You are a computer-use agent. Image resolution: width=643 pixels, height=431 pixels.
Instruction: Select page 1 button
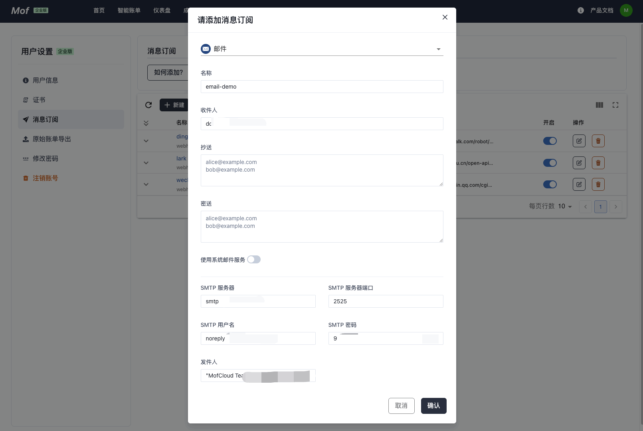pyautogui.click(x=601, y=207)
